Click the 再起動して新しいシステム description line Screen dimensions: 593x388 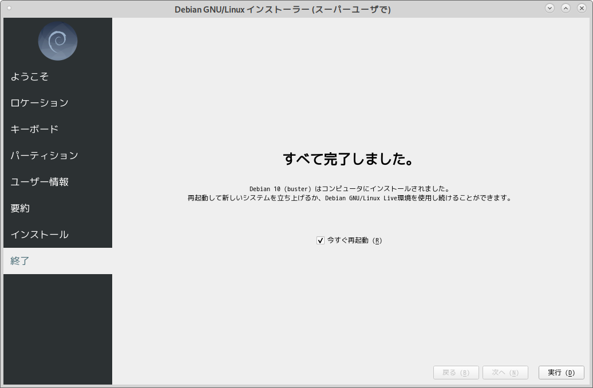pos(349,198)
